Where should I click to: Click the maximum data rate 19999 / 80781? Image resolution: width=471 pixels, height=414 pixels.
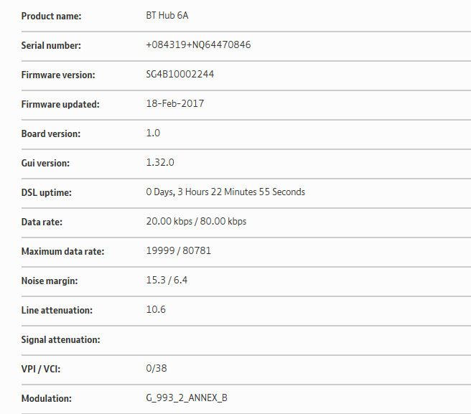pos(179,251)
